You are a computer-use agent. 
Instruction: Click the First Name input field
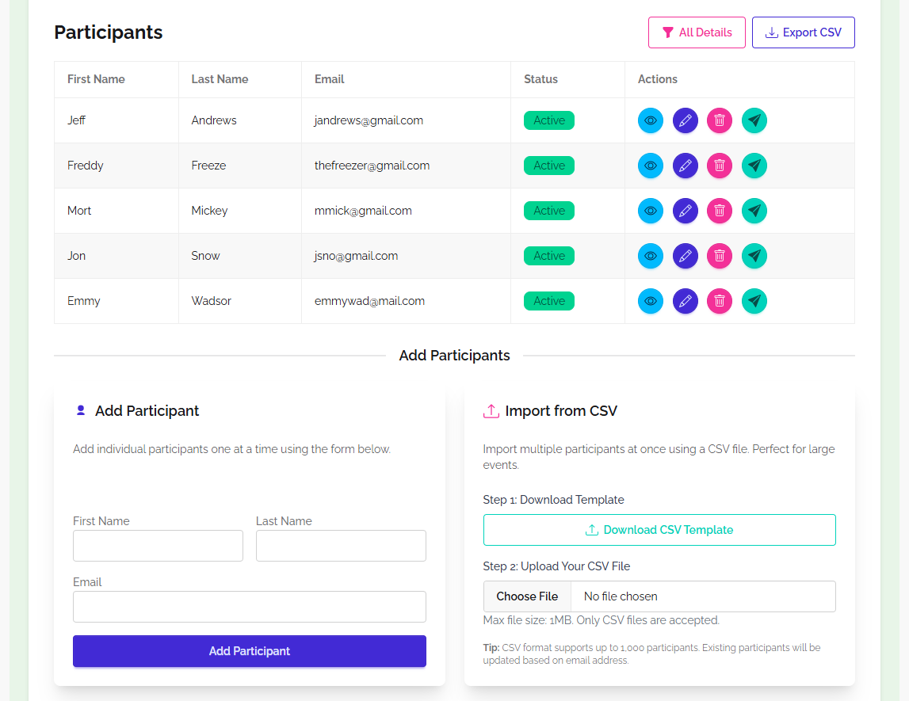pyautogui.click(x=158, y=546)
